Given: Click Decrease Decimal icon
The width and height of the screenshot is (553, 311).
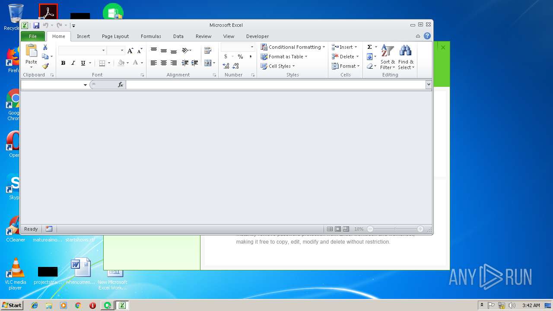Looking at the screenshot, I should (x=235, y=66).
